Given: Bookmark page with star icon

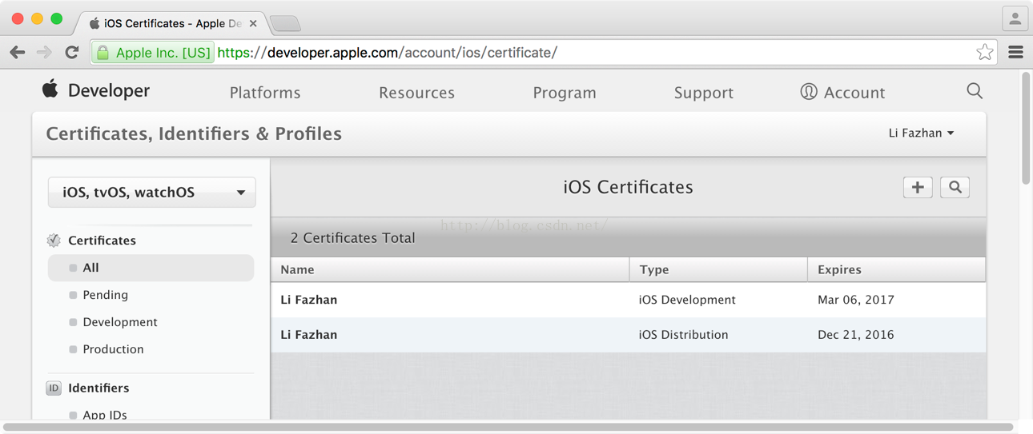Looking at the screenshot, I should click(985, 53).
